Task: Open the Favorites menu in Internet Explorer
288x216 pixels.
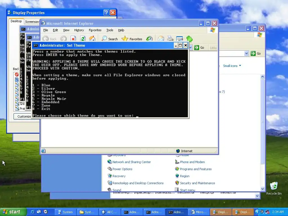Action: tap(95, 30)
